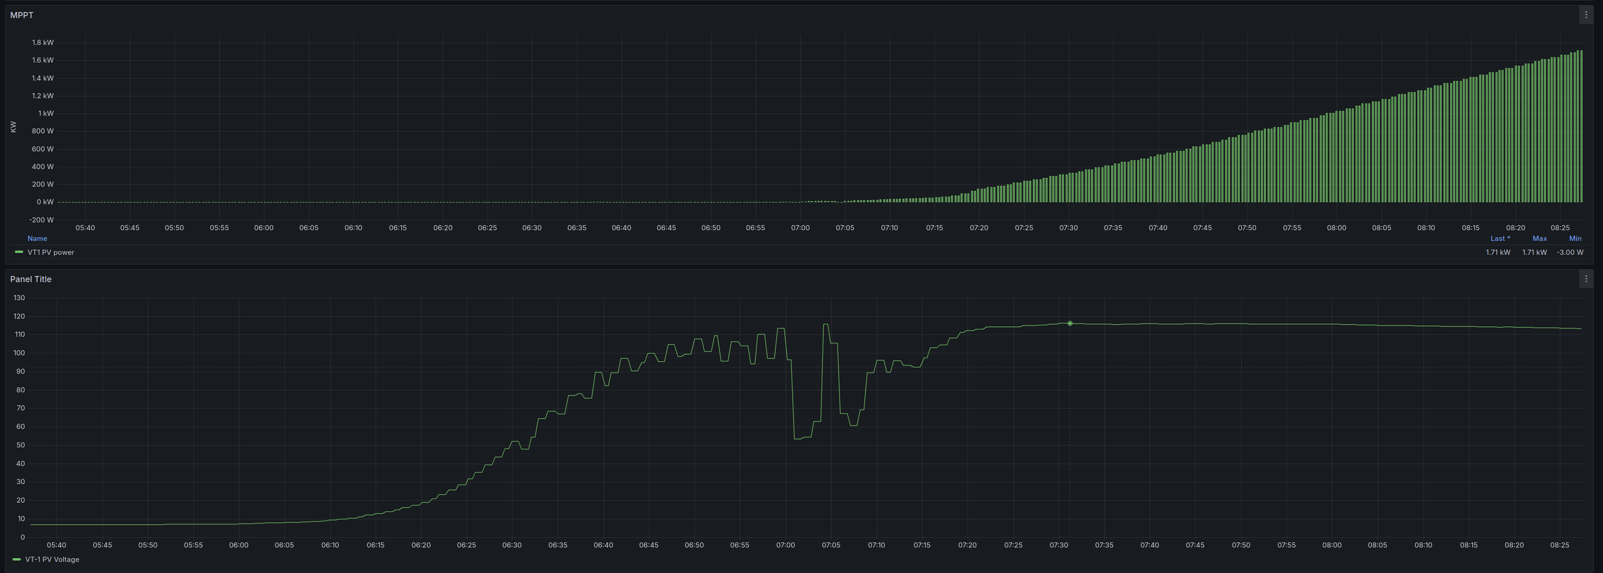Click the VT-1 PV Voltage legend color swatch

coord(17,559)
